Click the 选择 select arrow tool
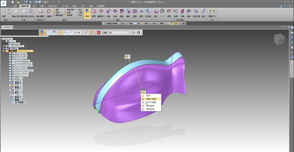This screenshot has height=152, width=294. [x=4, y=13]
